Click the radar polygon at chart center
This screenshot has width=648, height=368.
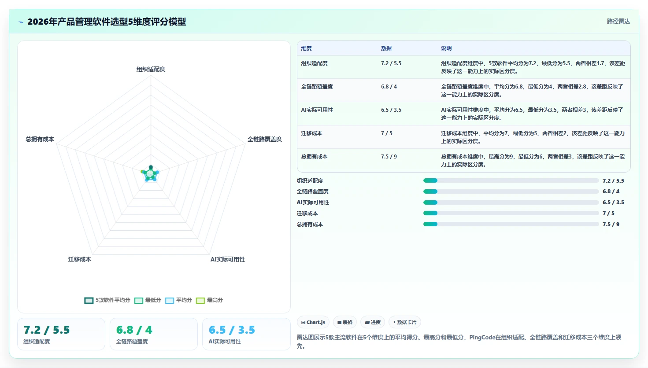tap(150, 174)
